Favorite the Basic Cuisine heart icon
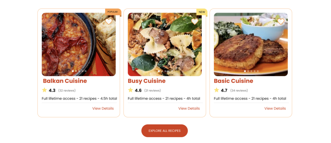Screen dimensions: 331x143 click(281, 22)
